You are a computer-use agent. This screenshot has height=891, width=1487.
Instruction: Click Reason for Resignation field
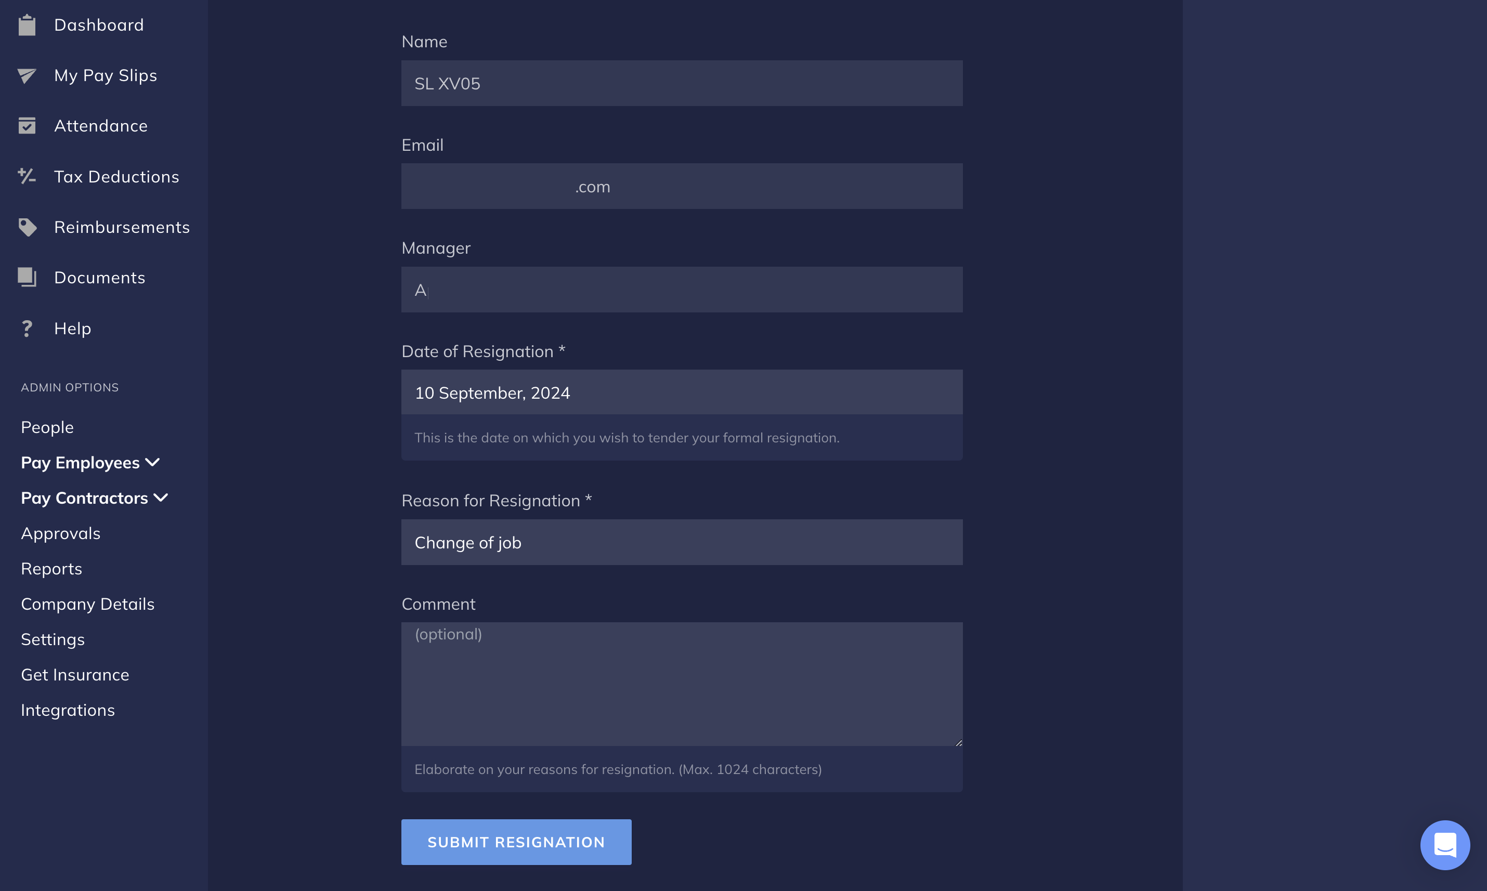[682, 542]
